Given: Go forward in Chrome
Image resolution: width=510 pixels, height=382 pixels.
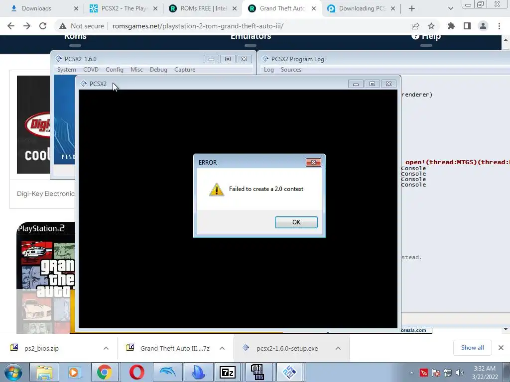Looking at the screenshot, I should click(27, 26).
